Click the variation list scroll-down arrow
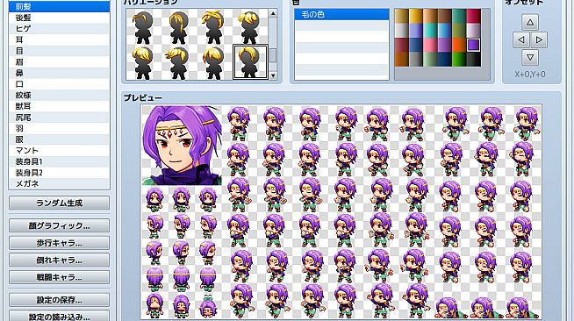 [x=273, y=75]
